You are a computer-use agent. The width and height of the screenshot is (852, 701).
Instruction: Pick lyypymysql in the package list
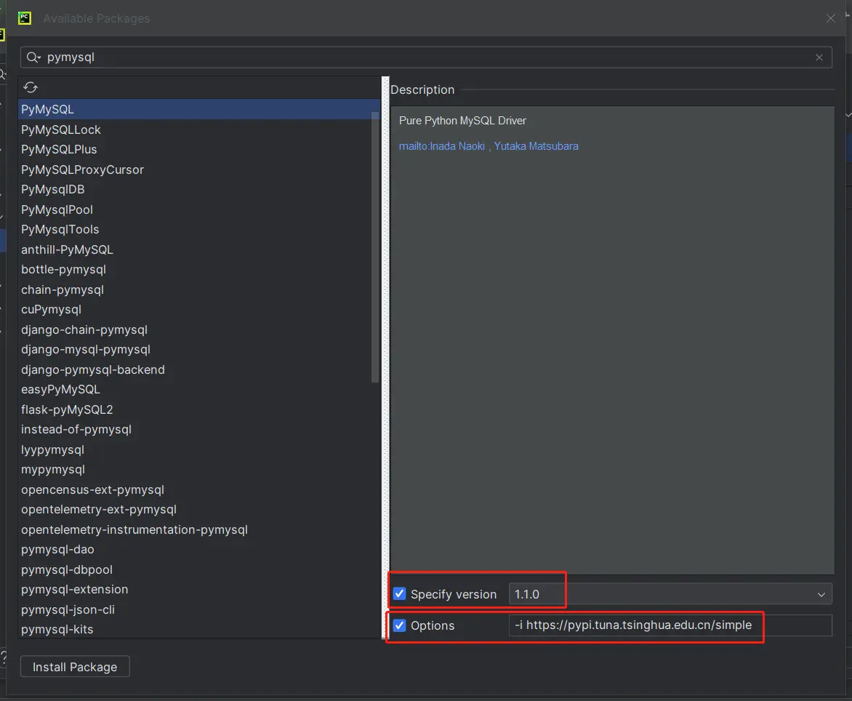[199, 450]
